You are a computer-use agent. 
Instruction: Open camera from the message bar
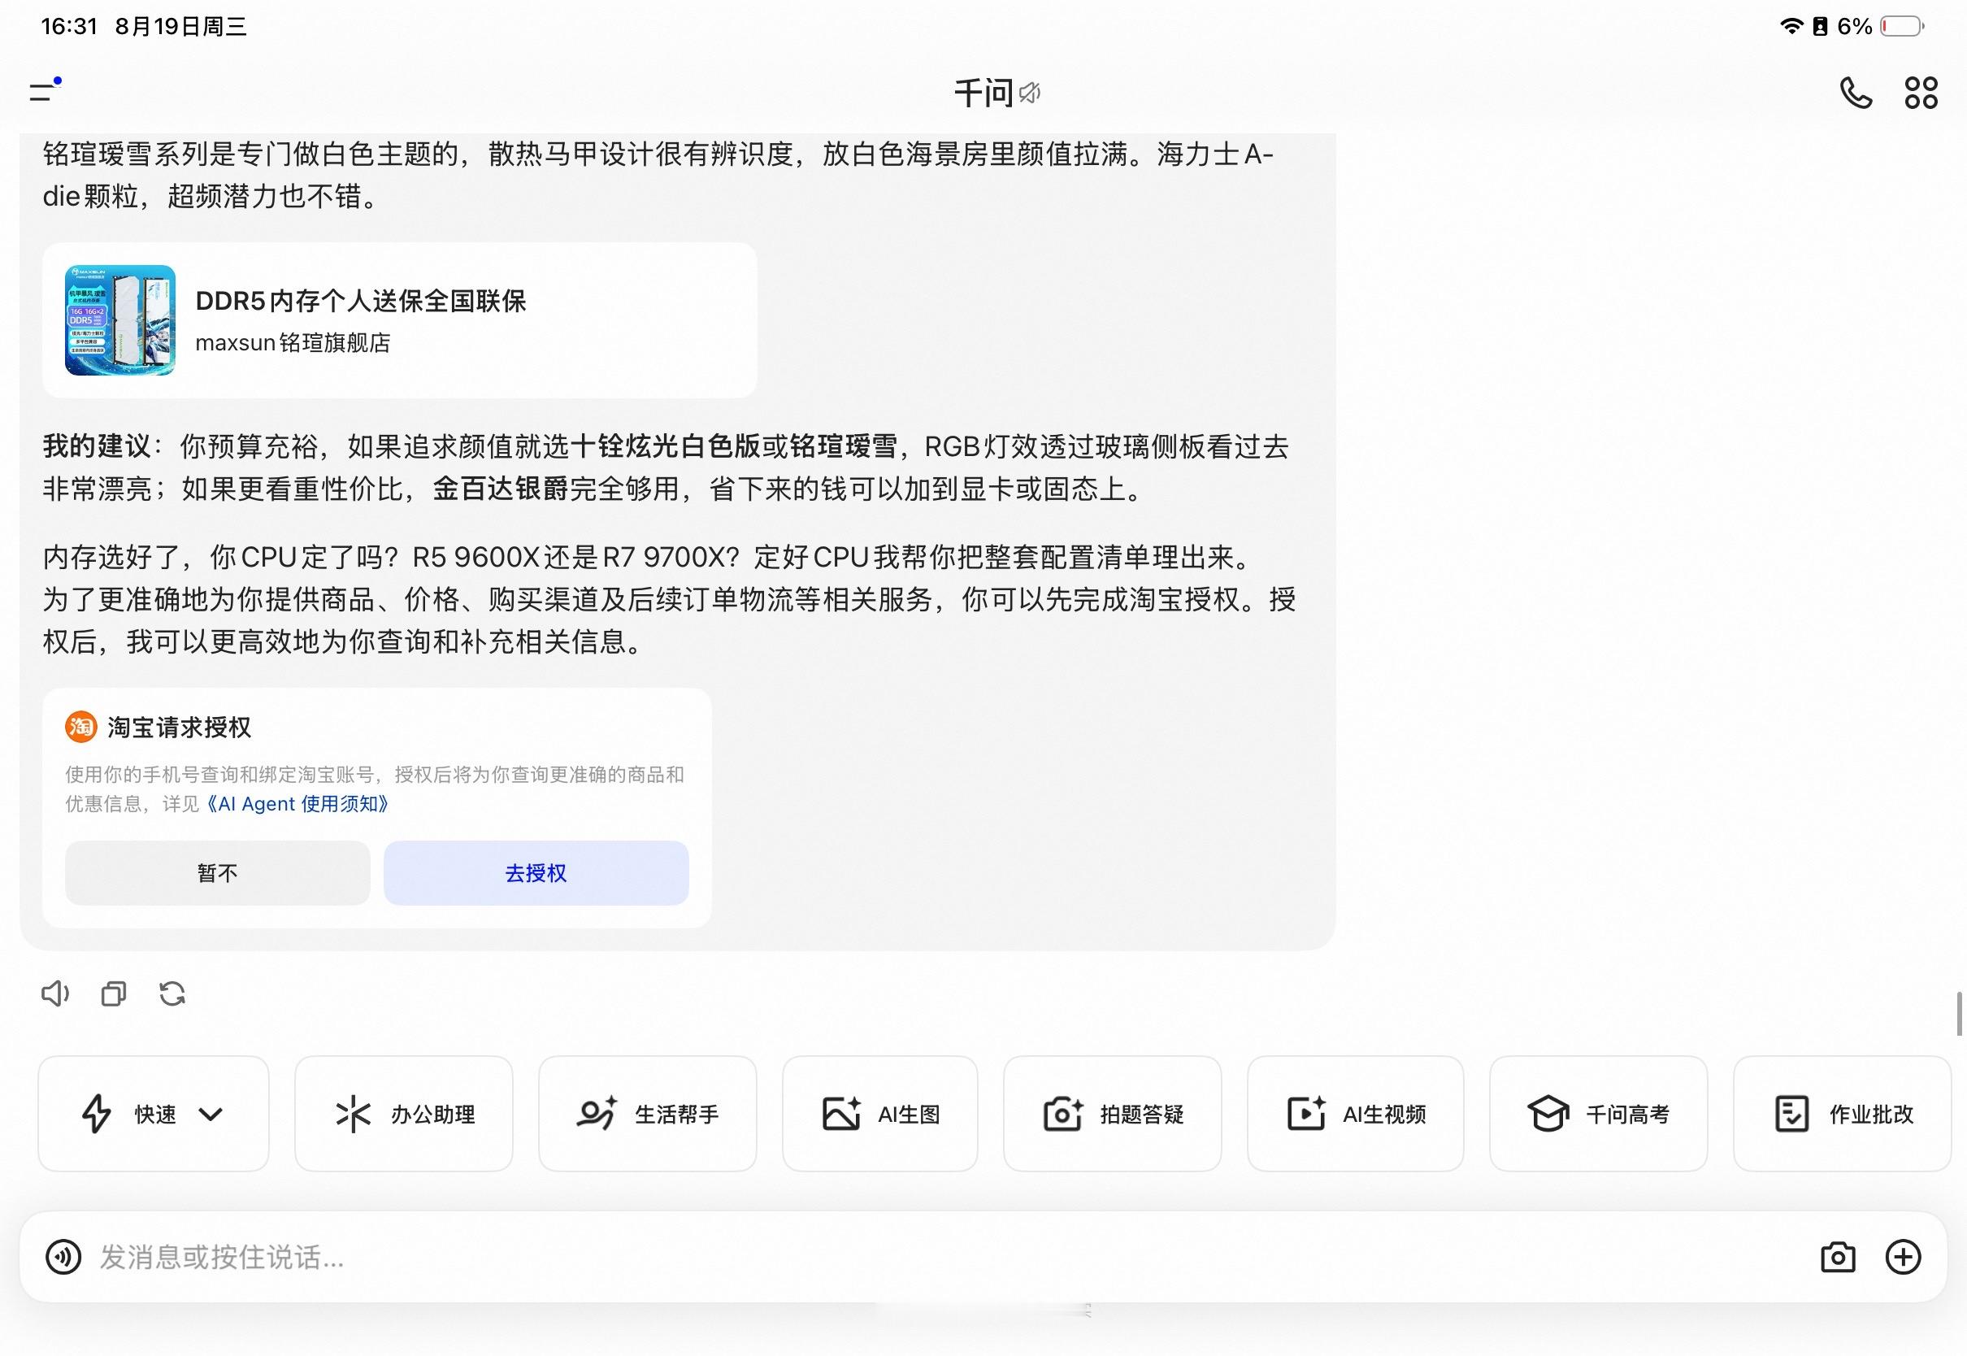[1838, 1257]
